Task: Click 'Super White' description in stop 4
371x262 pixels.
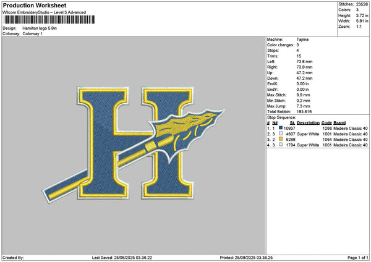Action: tap(309, 145)
